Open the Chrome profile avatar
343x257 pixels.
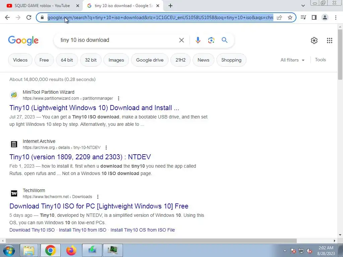325,17
